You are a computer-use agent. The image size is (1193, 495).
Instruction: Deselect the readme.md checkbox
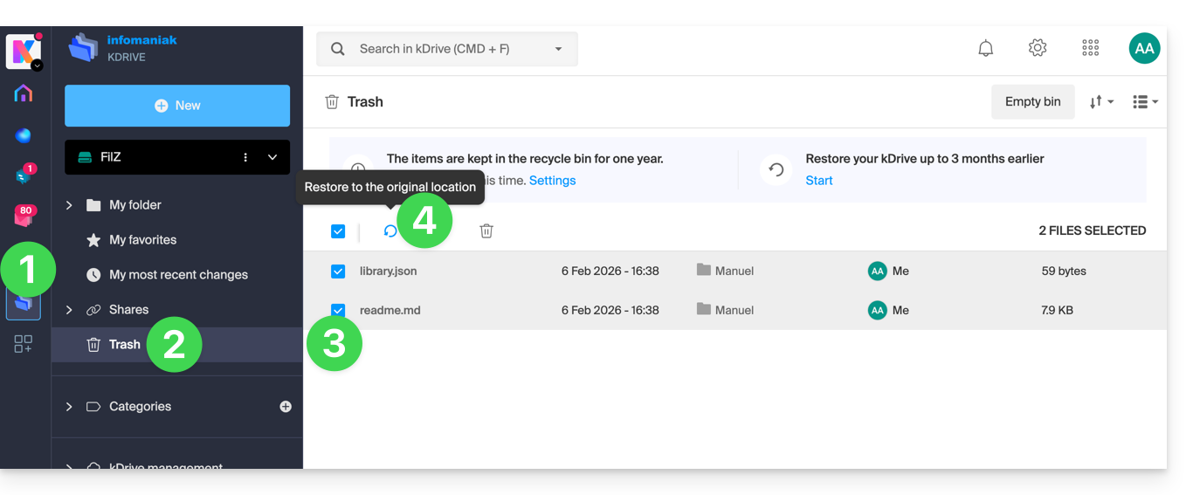(338, 310)
